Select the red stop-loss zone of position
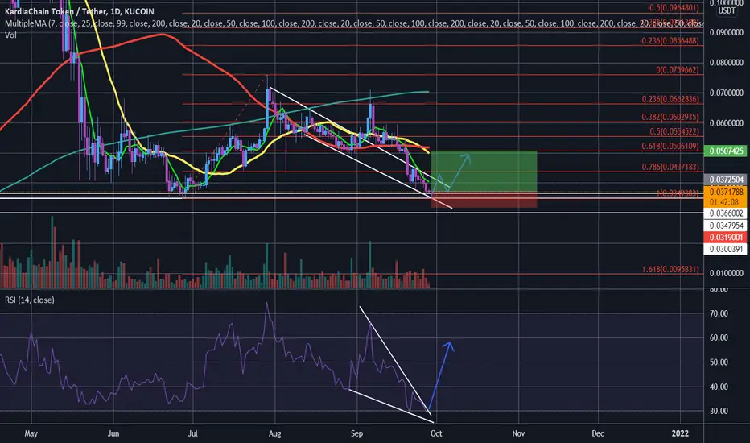 pyautogui.click(x=484, y=201)
